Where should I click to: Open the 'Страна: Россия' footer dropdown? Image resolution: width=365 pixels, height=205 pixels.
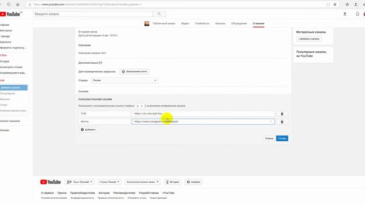pyautogui.click(x=109, y=182)
